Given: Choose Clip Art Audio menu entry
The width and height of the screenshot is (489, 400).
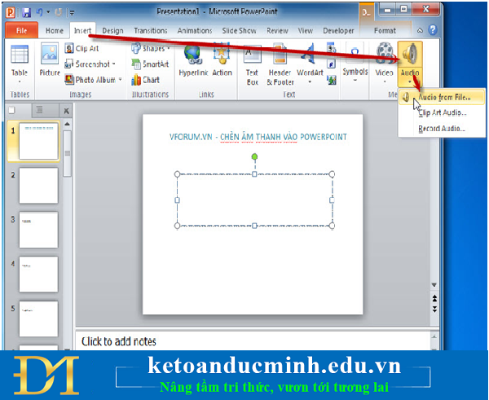Looking at the screenshot, I should [x=442, y=112].
